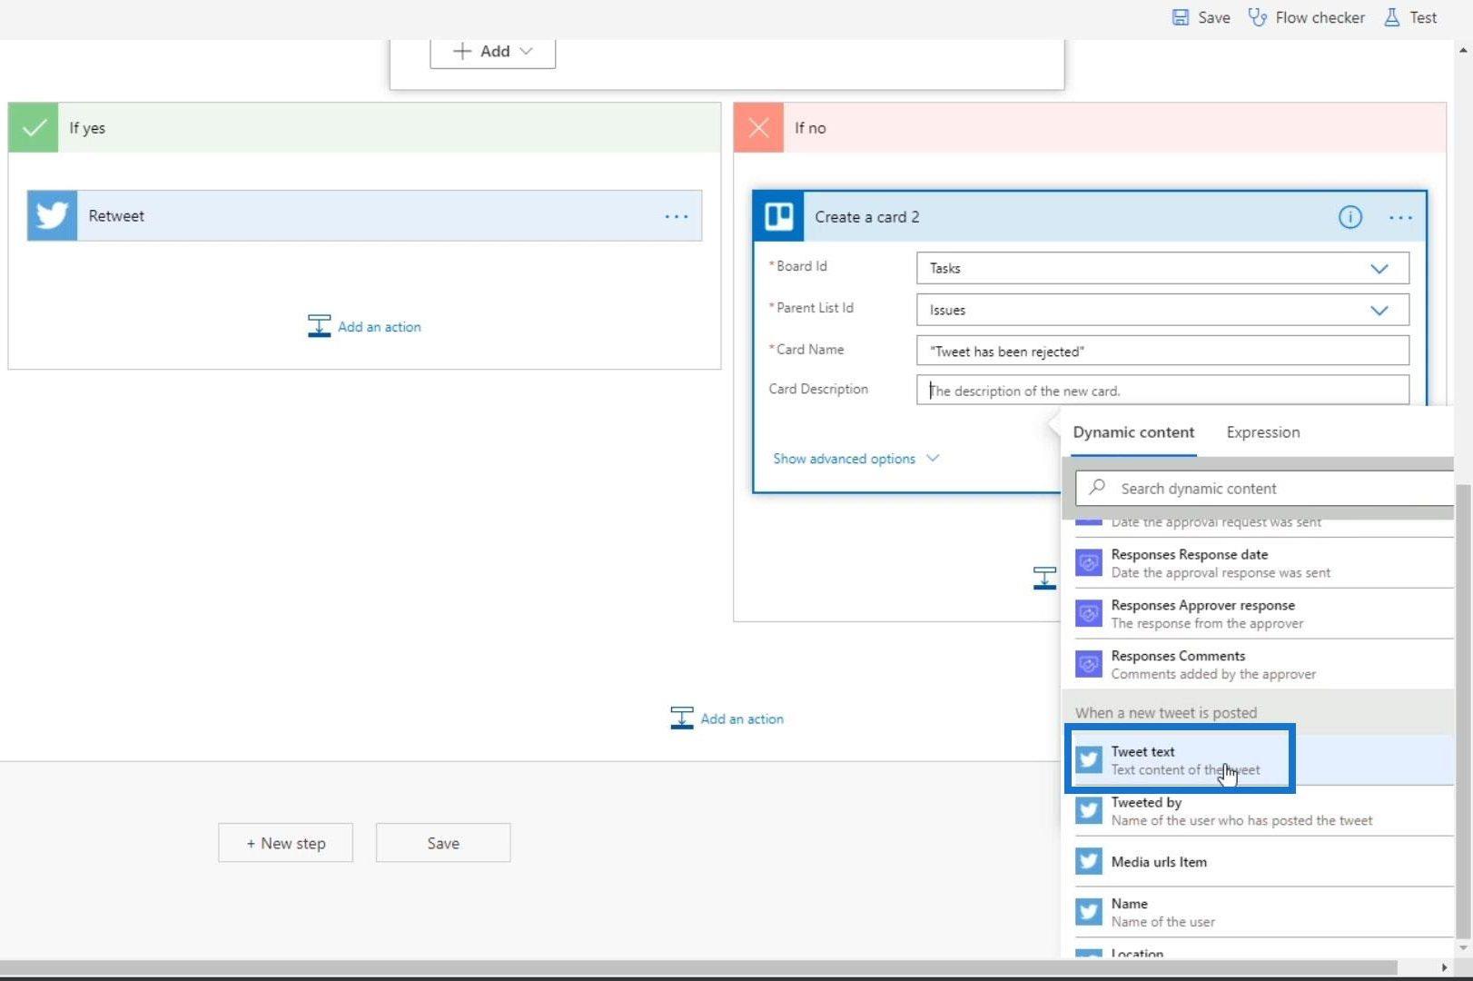
Task: Click the Card Description input field
Action: (1162, 391)
